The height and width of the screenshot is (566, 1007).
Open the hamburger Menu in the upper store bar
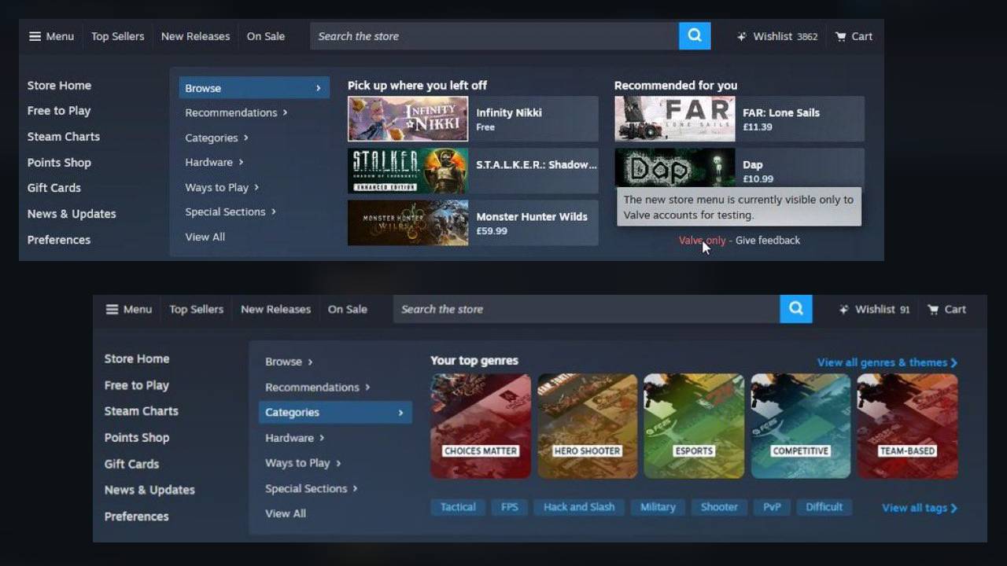tap(51, 36)
